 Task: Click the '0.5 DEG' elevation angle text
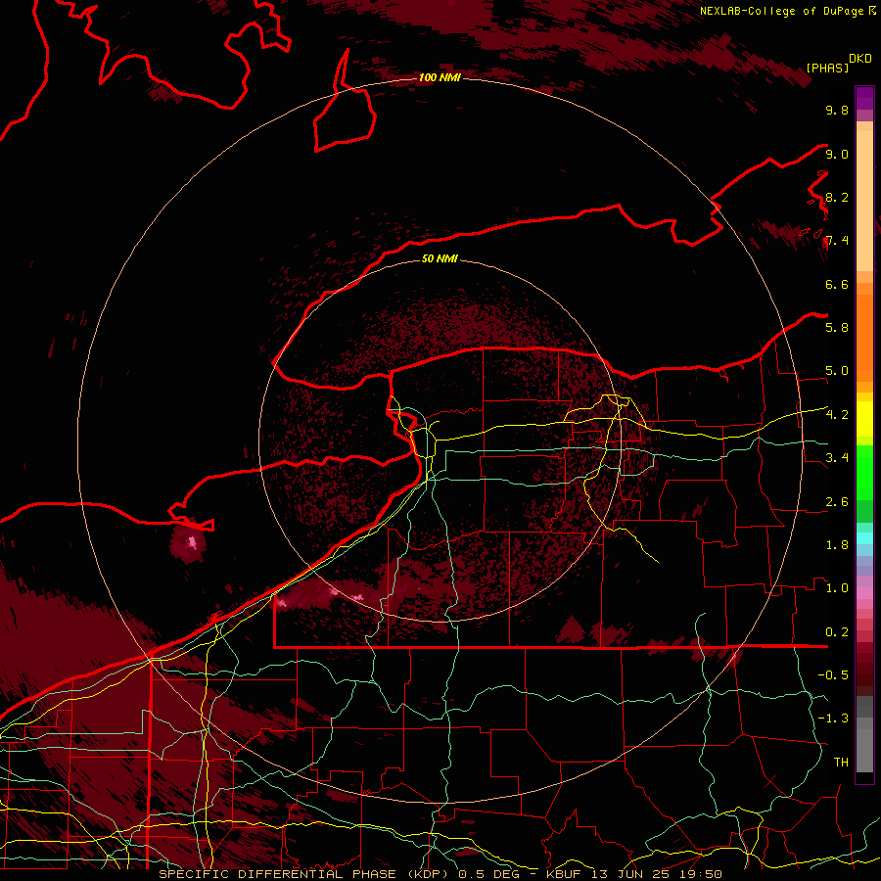click(x=488, y=874)
